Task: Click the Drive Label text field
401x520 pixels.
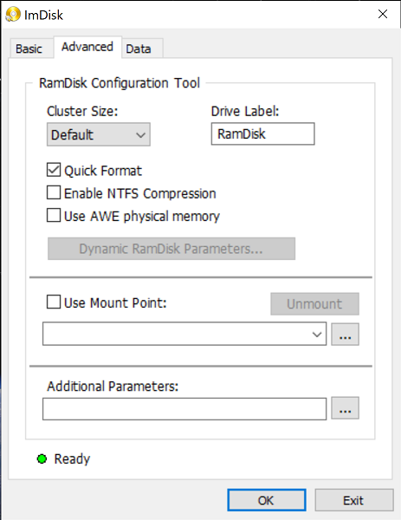Action: pos(262,134)
